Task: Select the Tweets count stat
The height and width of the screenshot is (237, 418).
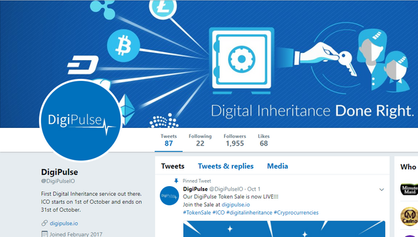Action: (169, 140)
